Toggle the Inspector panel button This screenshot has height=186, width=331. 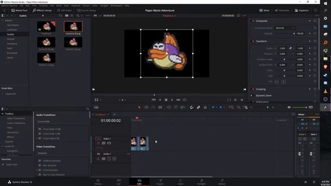(302, 10)
